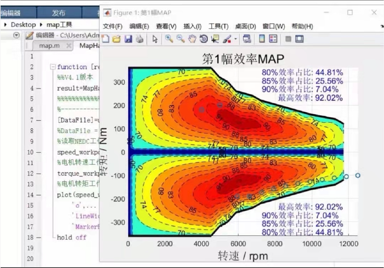Set breakpoint on line 12 dash

click(x=39, y=173)
